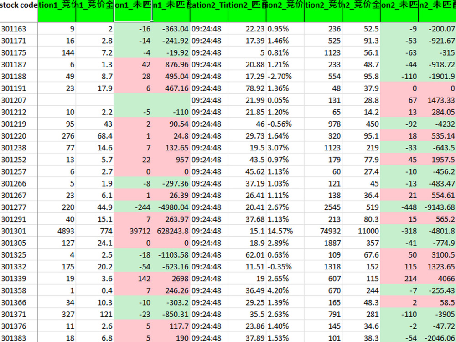Select the cell containing 628243.8
The image size is (456, 342).
171,231
